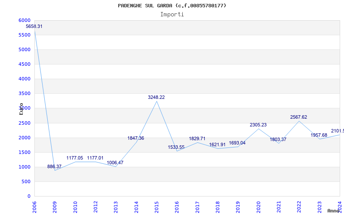The height and width of the screenshot is (215, 344).
Task: Click the y-axis tick 4500
Action: tap(25, 64)
